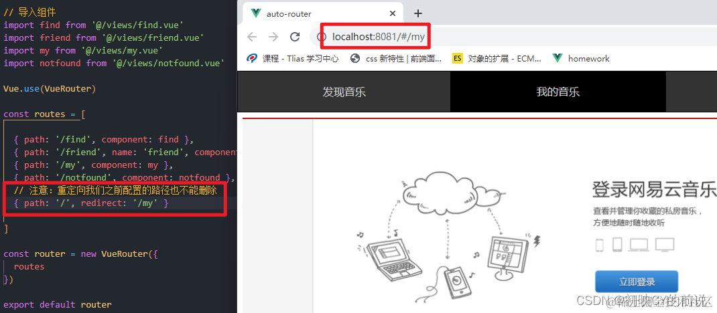Viewport: 717px width, 313px height.
Task: Switch to 我的音乐 navigation tab
Action: pyautogui.click(x=558, y=92)
